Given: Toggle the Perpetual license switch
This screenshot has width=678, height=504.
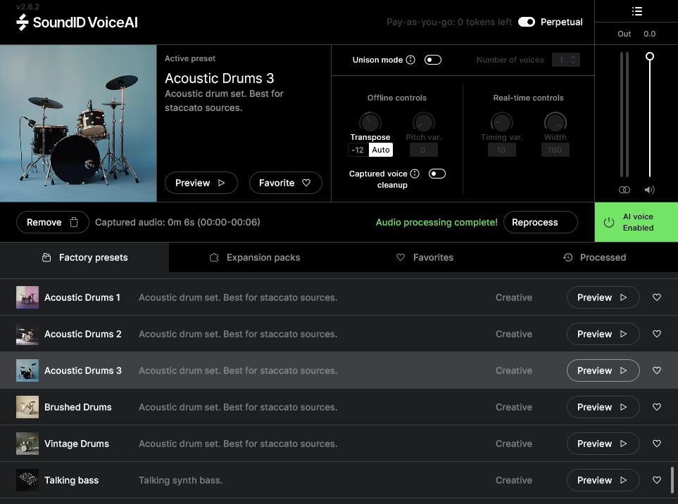Looking at the screenshot, I should tap(527, 22).
